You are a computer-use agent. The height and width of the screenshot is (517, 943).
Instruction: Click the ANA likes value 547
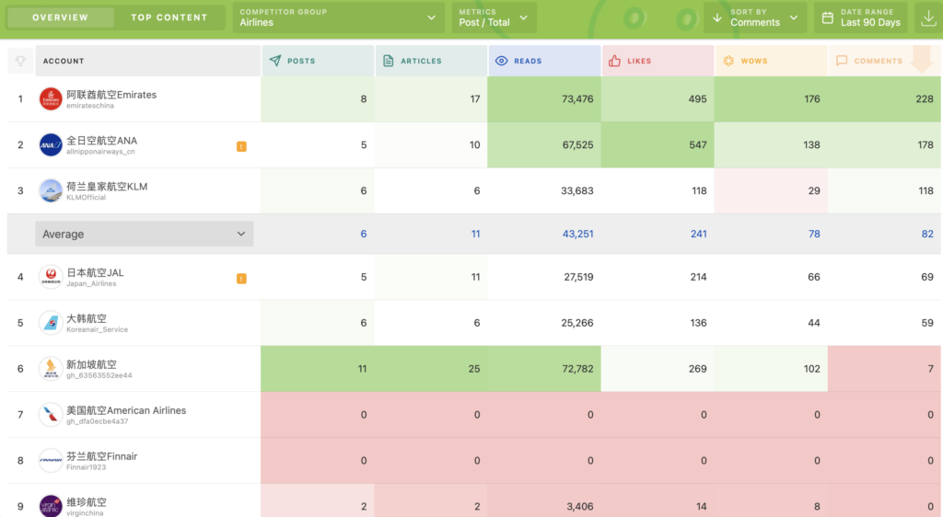(698, 144)
